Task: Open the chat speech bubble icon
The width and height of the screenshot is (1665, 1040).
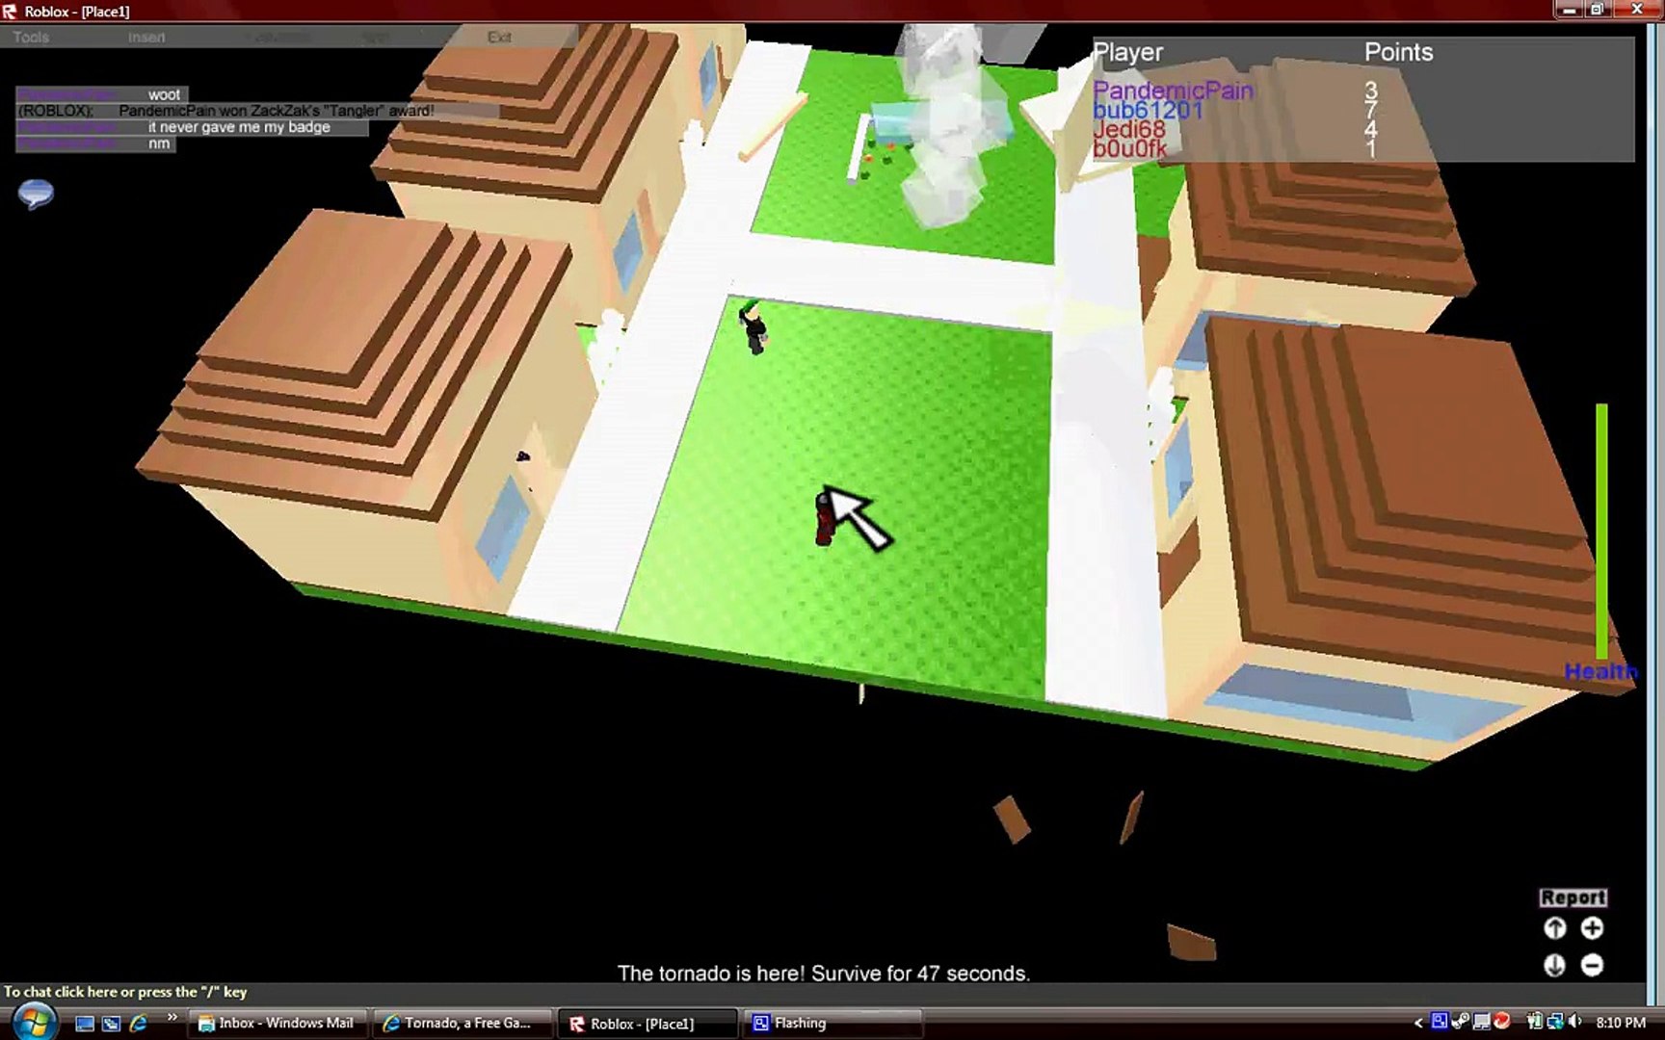Action: coord(36,194)
